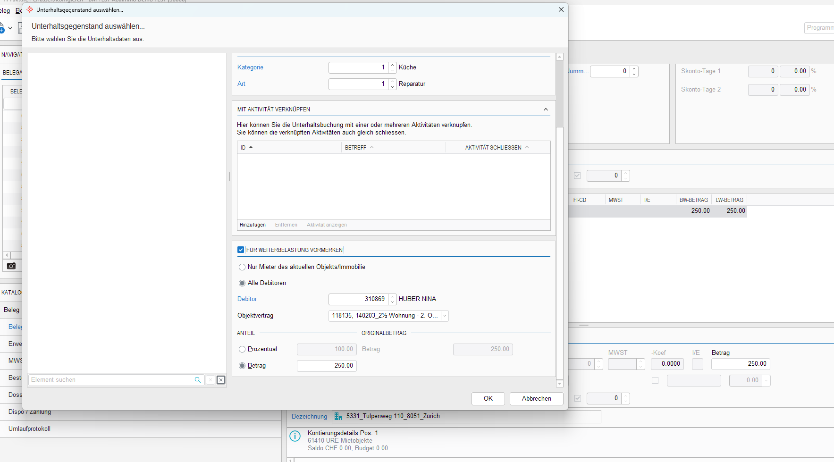This screenshot has width=834, height=462.
Task: Sort by the ID column arrow
Action: point(251,147)
